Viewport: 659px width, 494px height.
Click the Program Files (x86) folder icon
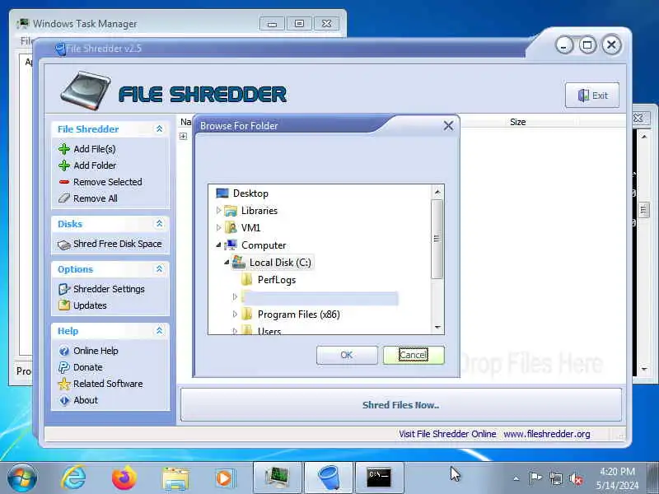(246, 315)
